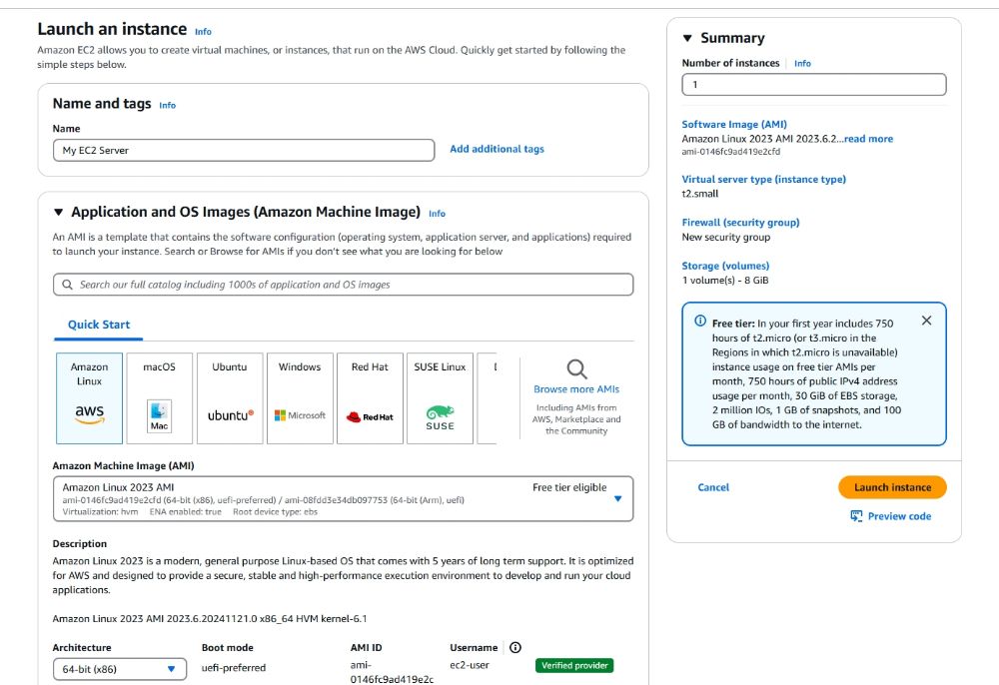Dismiss the Free tier notice

click(926, 321)
